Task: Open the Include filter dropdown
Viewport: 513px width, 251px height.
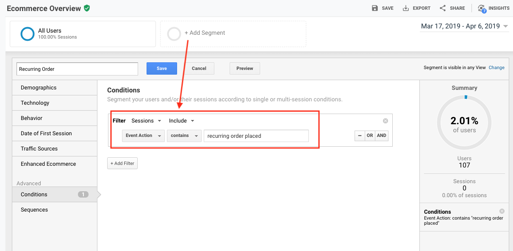Action: pos(181,121)
